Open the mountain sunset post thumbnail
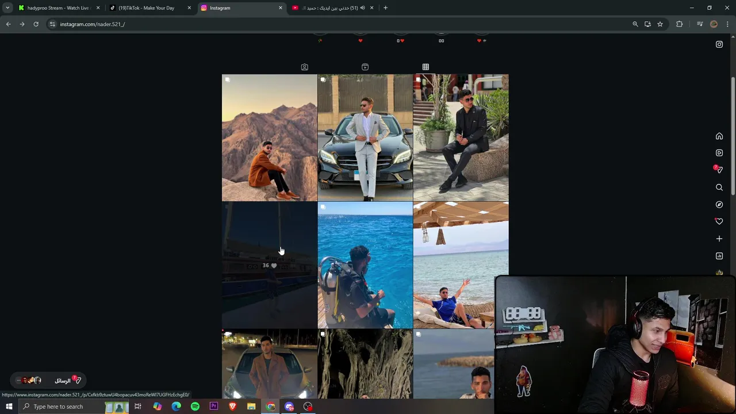Image resolution: width=736 pixels, height=414 pixels. pyautogui.click(x=270, y=137)
